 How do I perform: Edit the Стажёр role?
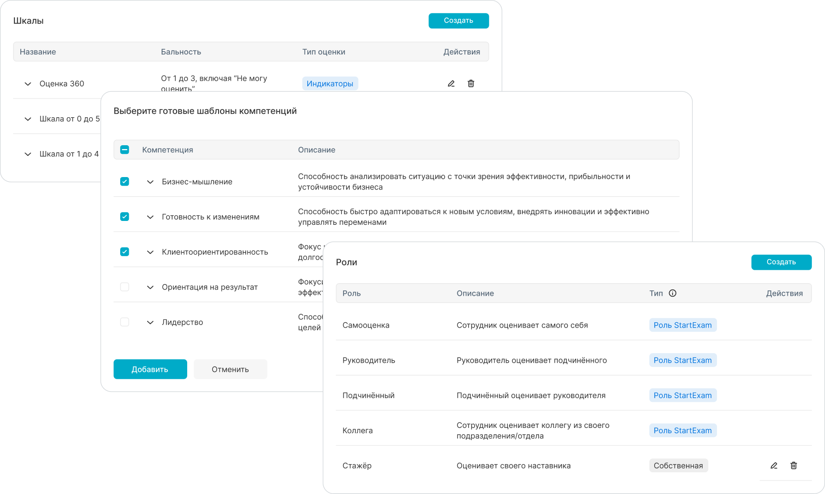[774, 466]
